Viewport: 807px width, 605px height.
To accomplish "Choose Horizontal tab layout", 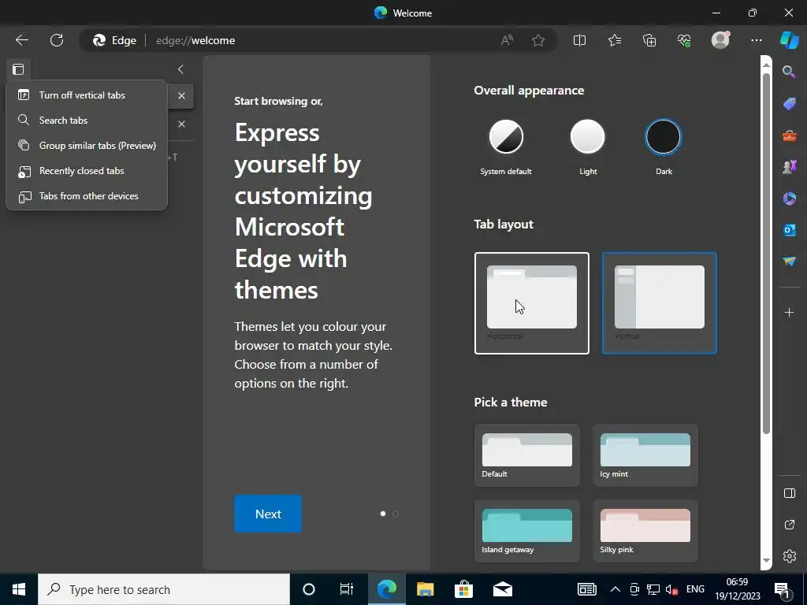I will [532, 303].
